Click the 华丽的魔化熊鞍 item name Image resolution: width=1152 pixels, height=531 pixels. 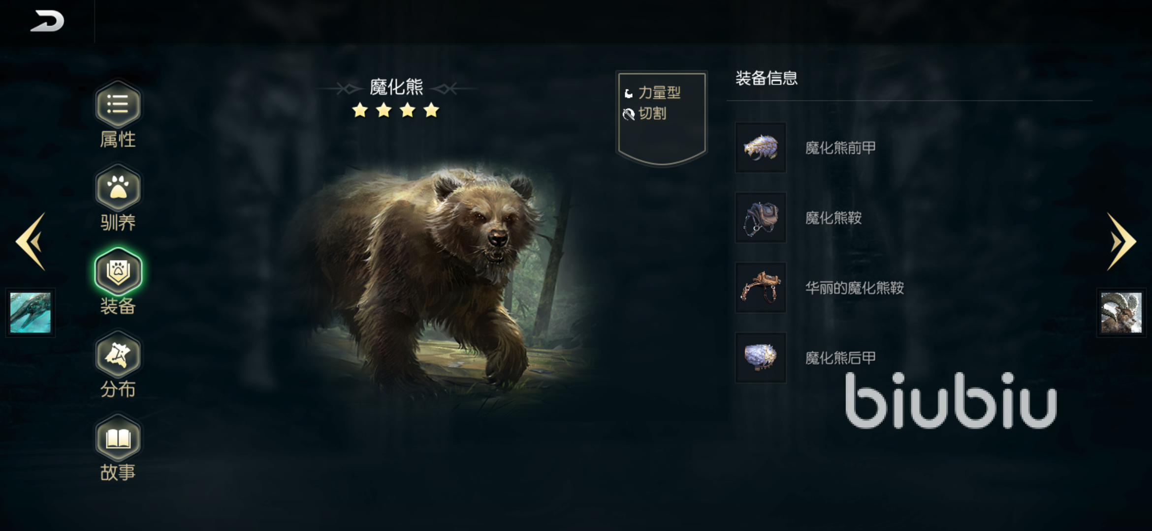point(855,288)
